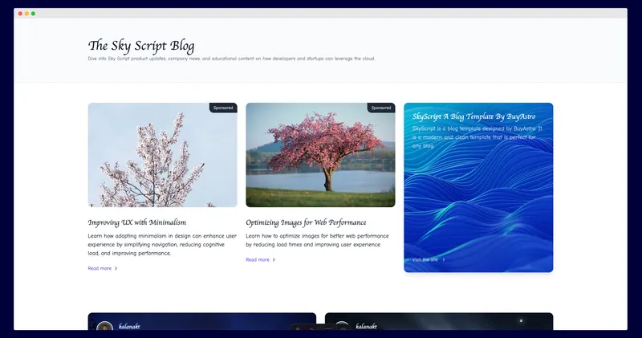Image resolution: width=642 pixels, height=338 pixels.
Task: Click the arrow beside second Read more
Action: click(x=274, y=259)
